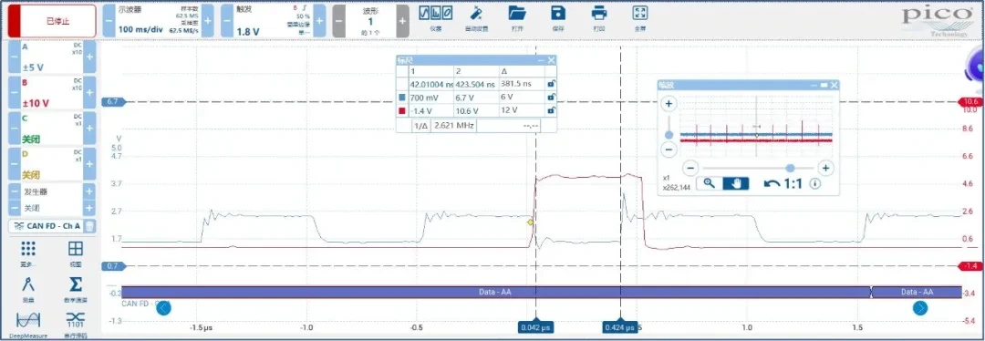The image size is (985, 341).
Task: Open the Measurements caliper icon
Action: [x=28, y=284]
